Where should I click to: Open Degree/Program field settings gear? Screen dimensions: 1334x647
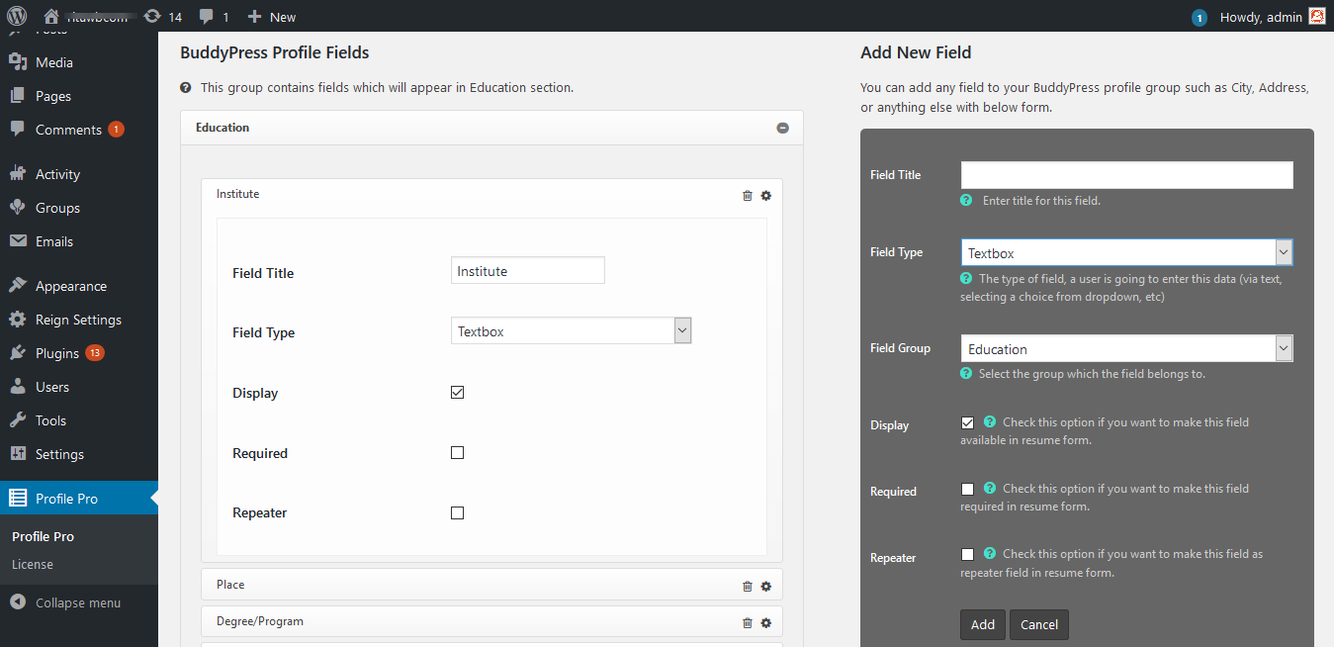pos(765,622)
